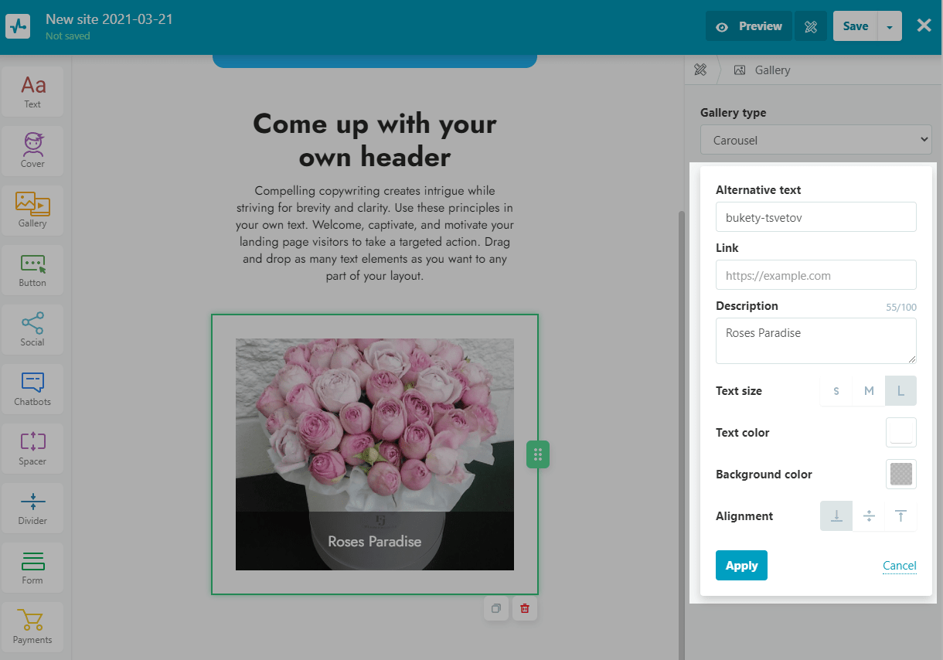This screenshot has width=943, height=660.
Task: Align description to top
Action: click(900, 516)
